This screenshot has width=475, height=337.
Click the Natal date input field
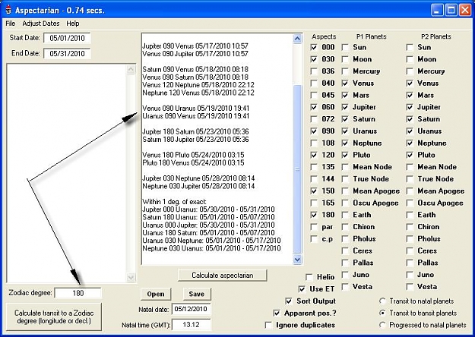(x=192, y=309)
